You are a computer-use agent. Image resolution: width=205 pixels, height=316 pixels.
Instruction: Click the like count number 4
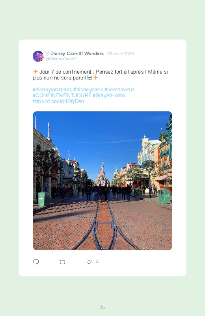pyautogui.click(x=97, y=262)
